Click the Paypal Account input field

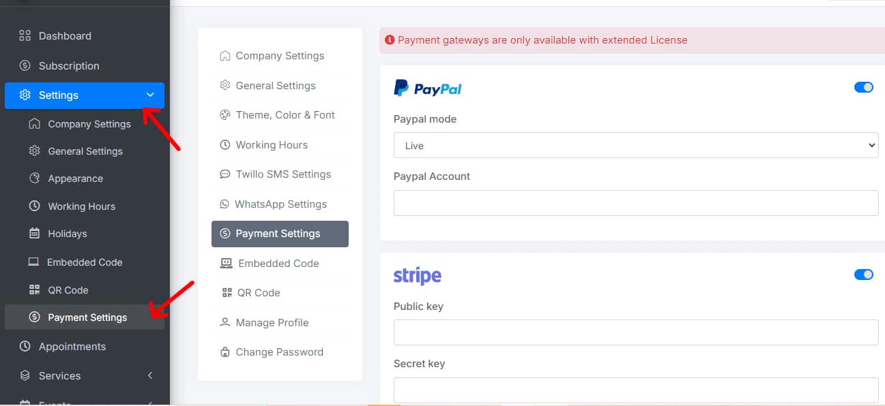point(635,203)
